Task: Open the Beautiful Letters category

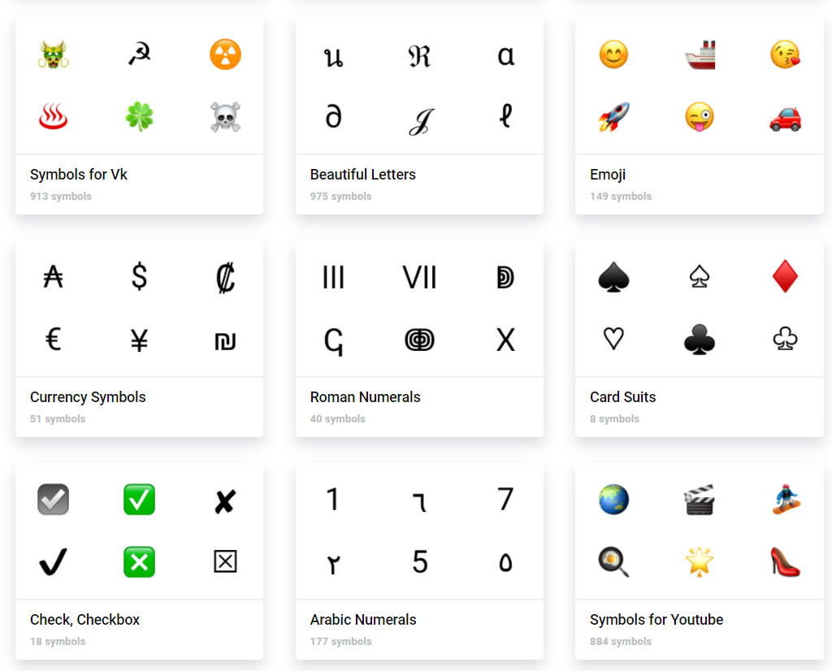Action: 363,175
